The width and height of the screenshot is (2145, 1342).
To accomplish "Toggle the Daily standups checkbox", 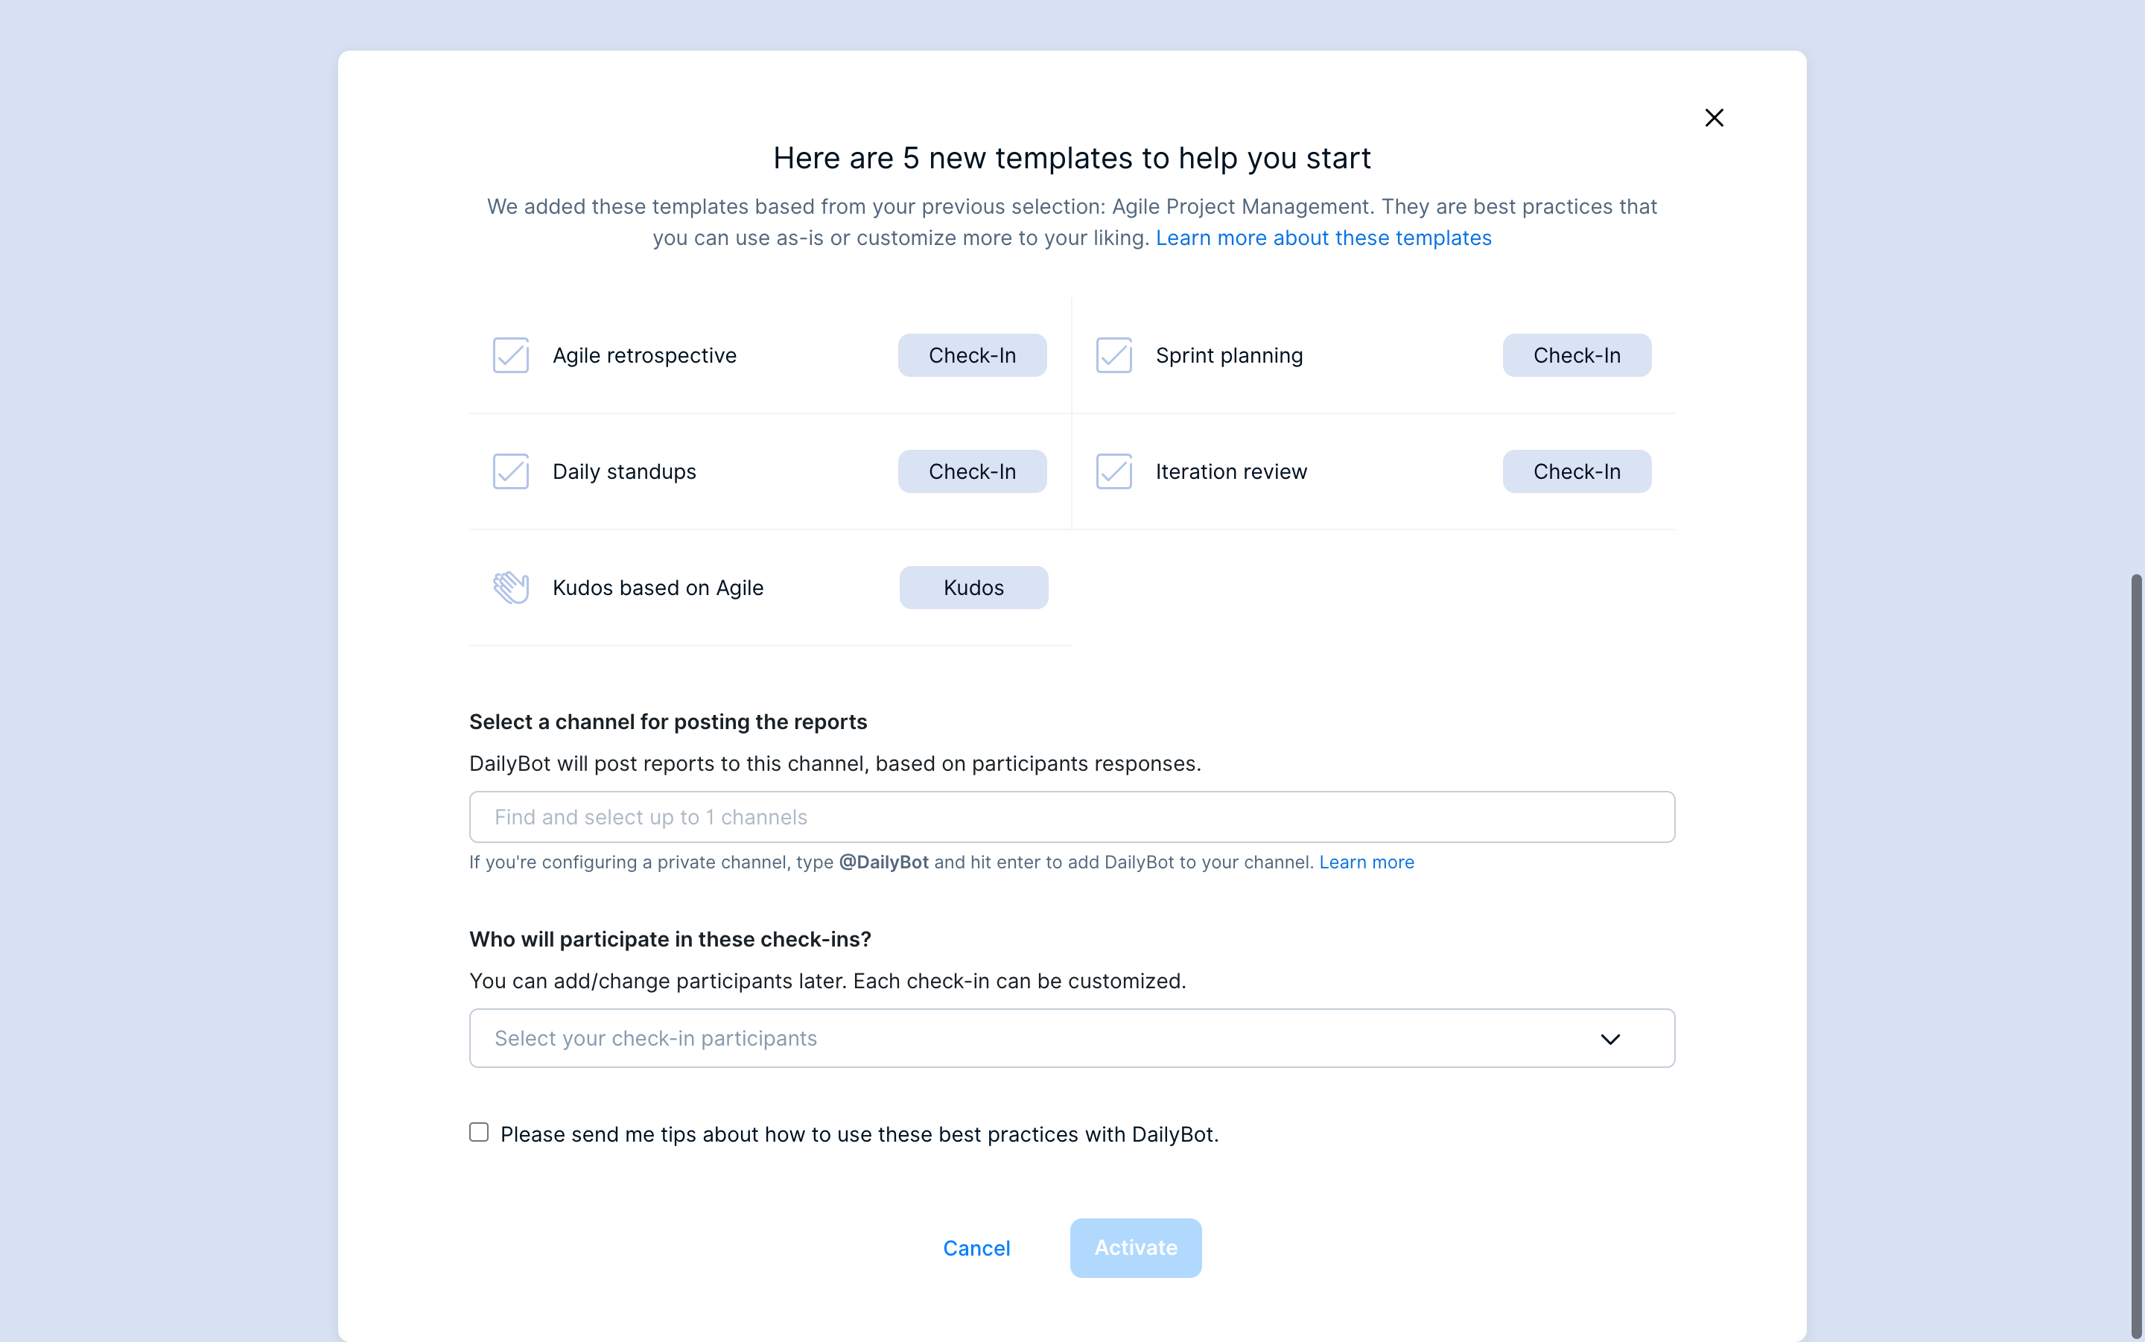I will (510, 471).
